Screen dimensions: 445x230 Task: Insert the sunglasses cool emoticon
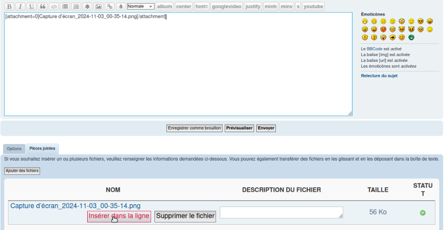click(x=421, y=21)
